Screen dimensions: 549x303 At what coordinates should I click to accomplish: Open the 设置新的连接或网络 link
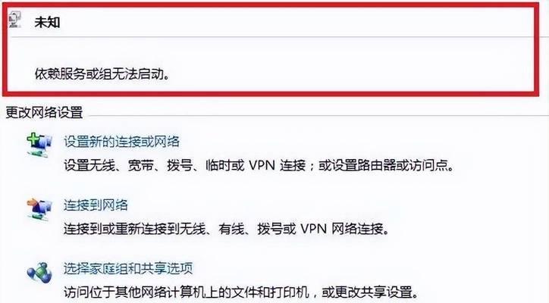pyautogui.click(x=121, y=142)
